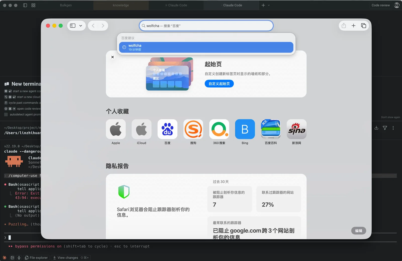The height and width of the screenshot is (261, 402).
Task: Switch to the Bulkgen tab
Action: click(66, 5)
